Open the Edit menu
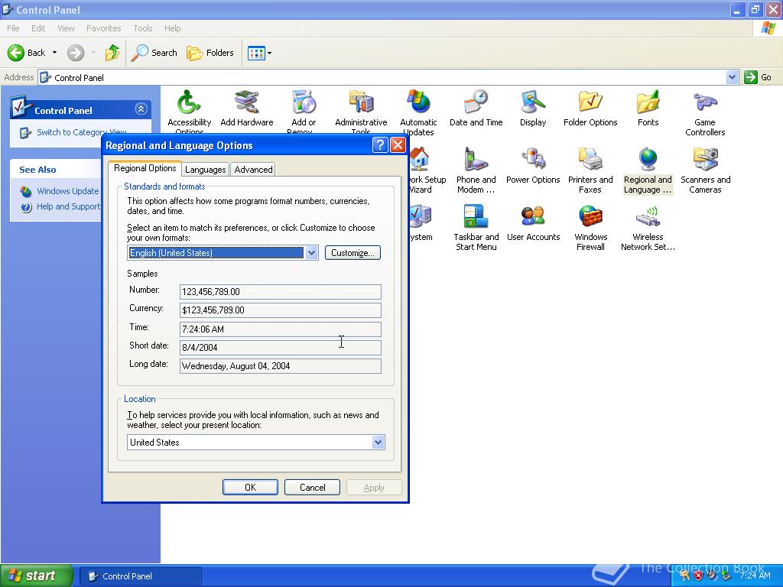The width and height of the screenshot is (783, 587). (x=38, y=28)
